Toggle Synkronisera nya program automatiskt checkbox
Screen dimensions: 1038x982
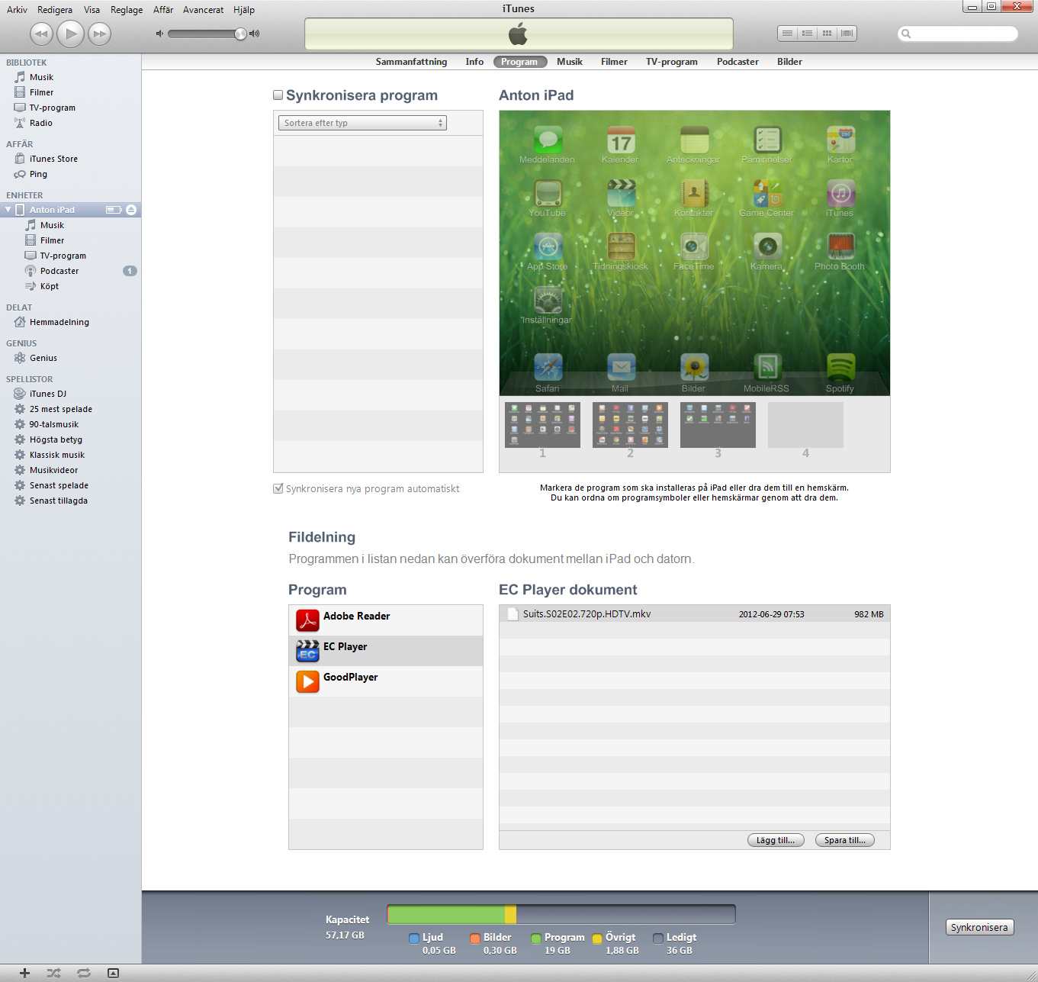pyautogui.click(x=278, y=488)
